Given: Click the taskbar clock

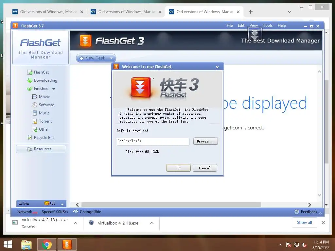Looking at the screenshot, I should click(x=321, y=245).
